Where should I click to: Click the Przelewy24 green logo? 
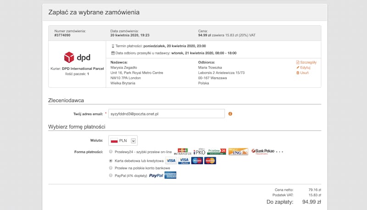(x=217, y=152)
